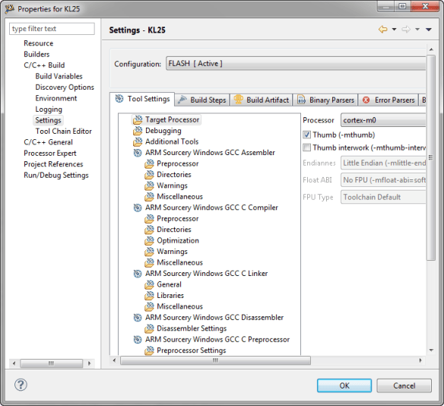Open Processor Expert page

50,154
